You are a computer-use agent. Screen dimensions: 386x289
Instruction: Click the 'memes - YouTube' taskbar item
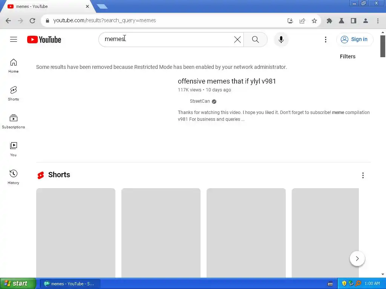(70, 284)
